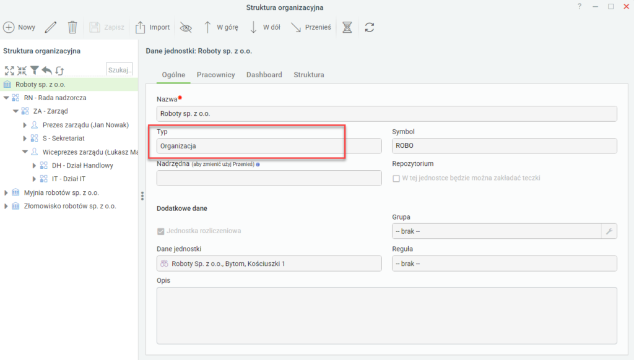Click the panel splitter dots handle

[x=142, y=196]
